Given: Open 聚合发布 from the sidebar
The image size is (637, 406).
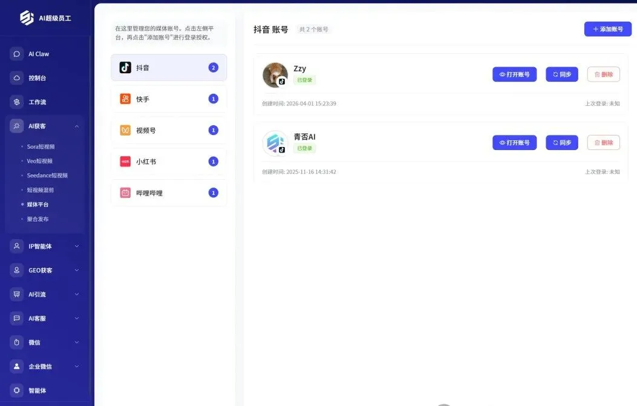Looking at the screenshot, I should 38,219.
